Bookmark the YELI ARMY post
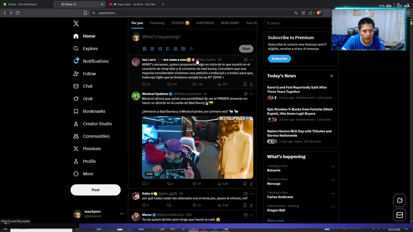Screen dimensions: 413x232 (245, 84)
